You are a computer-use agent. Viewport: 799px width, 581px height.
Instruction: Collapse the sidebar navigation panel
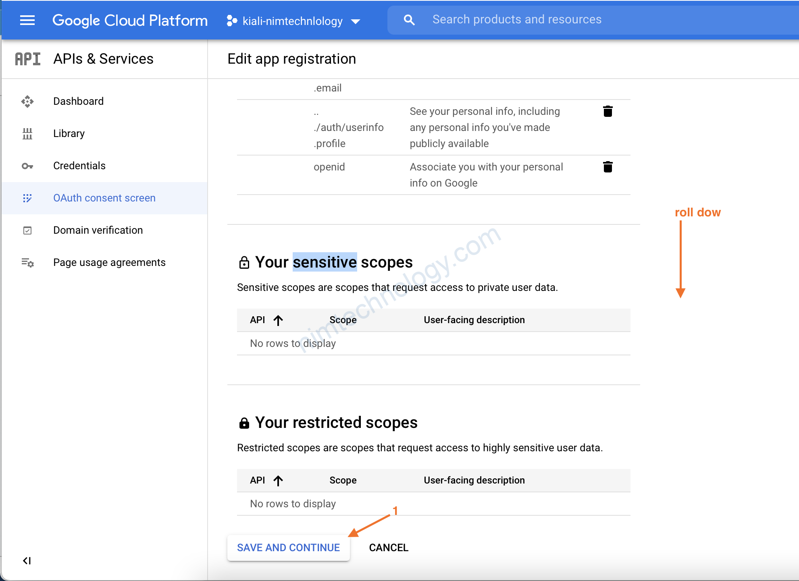tap(27, 560)
